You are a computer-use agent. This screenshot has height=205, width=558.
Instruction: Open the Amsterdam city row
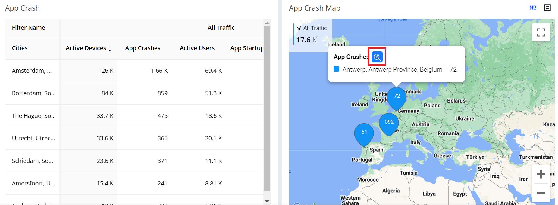(x=32, y=71)
